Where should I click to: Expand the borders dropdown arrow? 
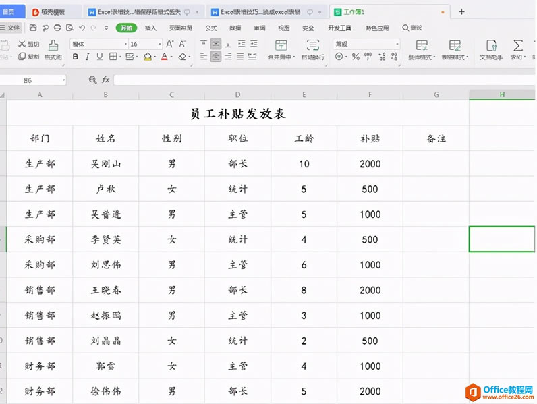(x=120, y=57)
